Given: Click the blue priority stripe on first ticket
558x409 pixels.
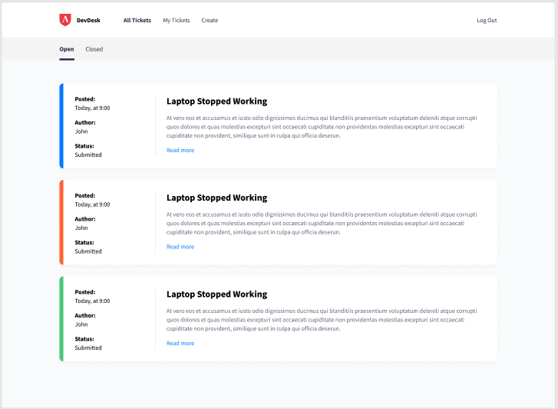Looking at the screenshot, I should [61, 126].
